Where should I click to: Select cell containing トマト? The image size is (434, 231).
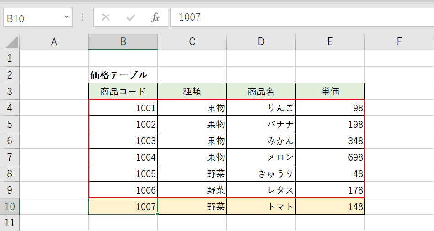click(x=261, y=206)
